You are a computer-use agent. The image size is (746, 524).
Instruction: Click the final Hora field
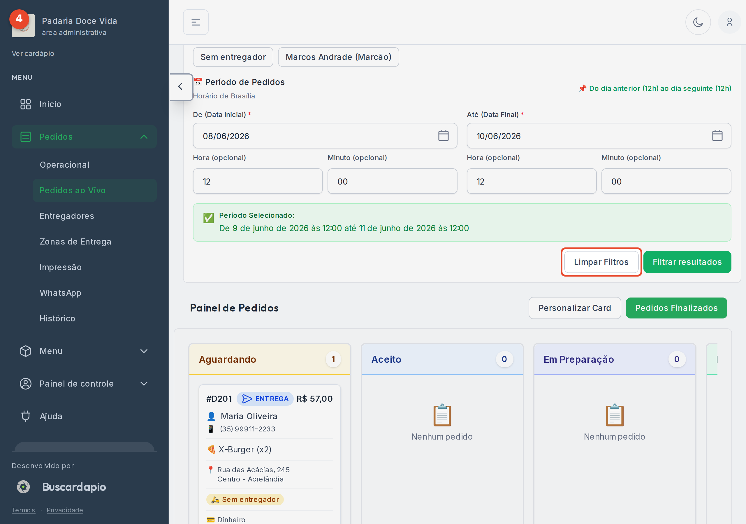point(532,181)
